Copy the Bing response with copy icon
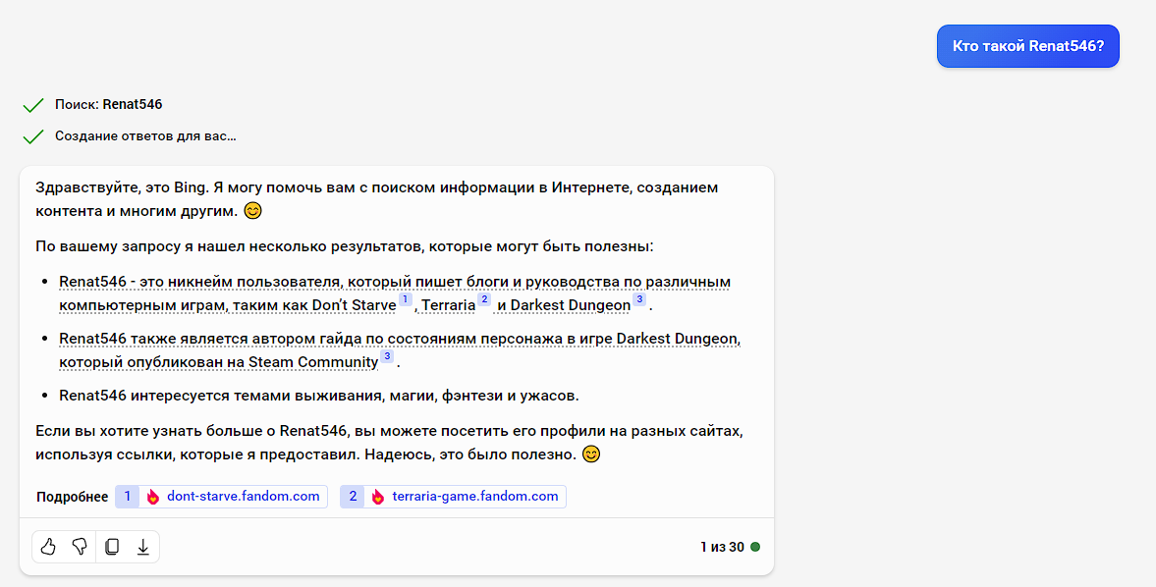Viewport: 1156px width, 587px height. [112, 547]
